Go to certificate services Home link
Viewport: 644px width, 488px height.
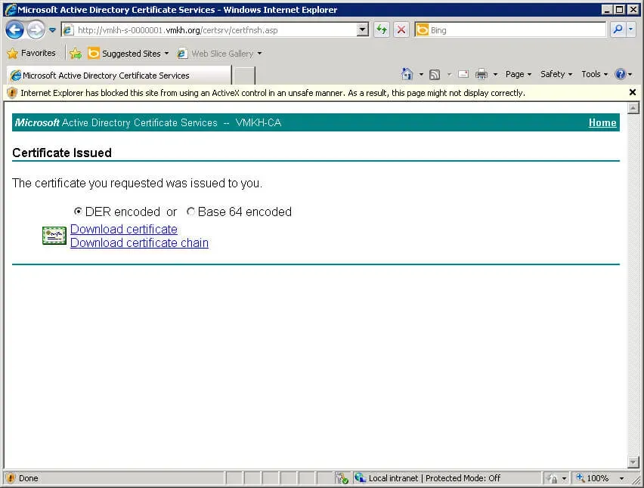click(602, 122)
